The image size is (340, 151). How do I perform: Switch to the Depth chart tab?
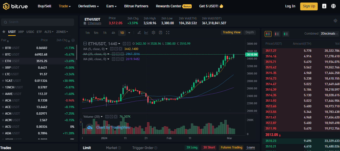(249, 32)
